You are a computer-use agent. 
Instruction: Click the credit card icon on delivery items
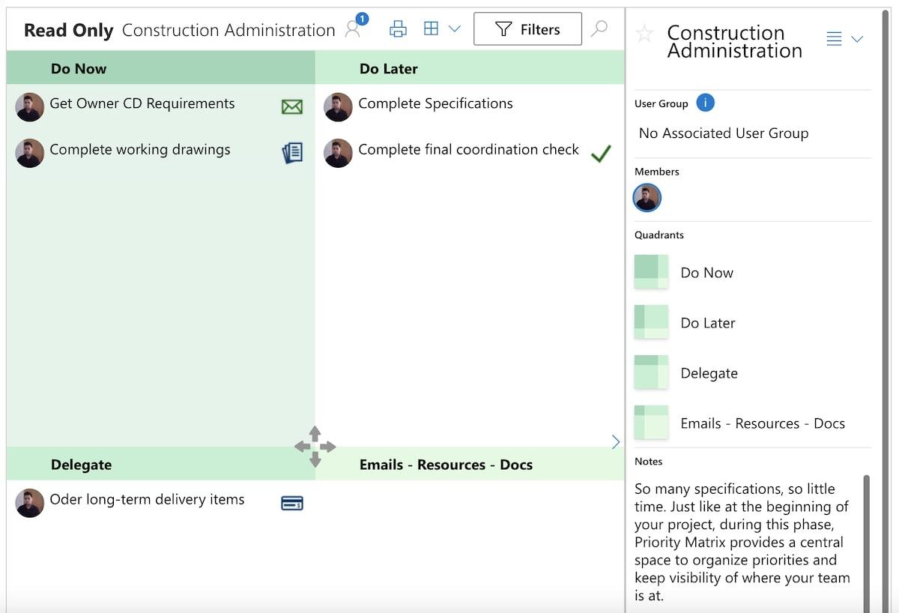coord(292,504)
